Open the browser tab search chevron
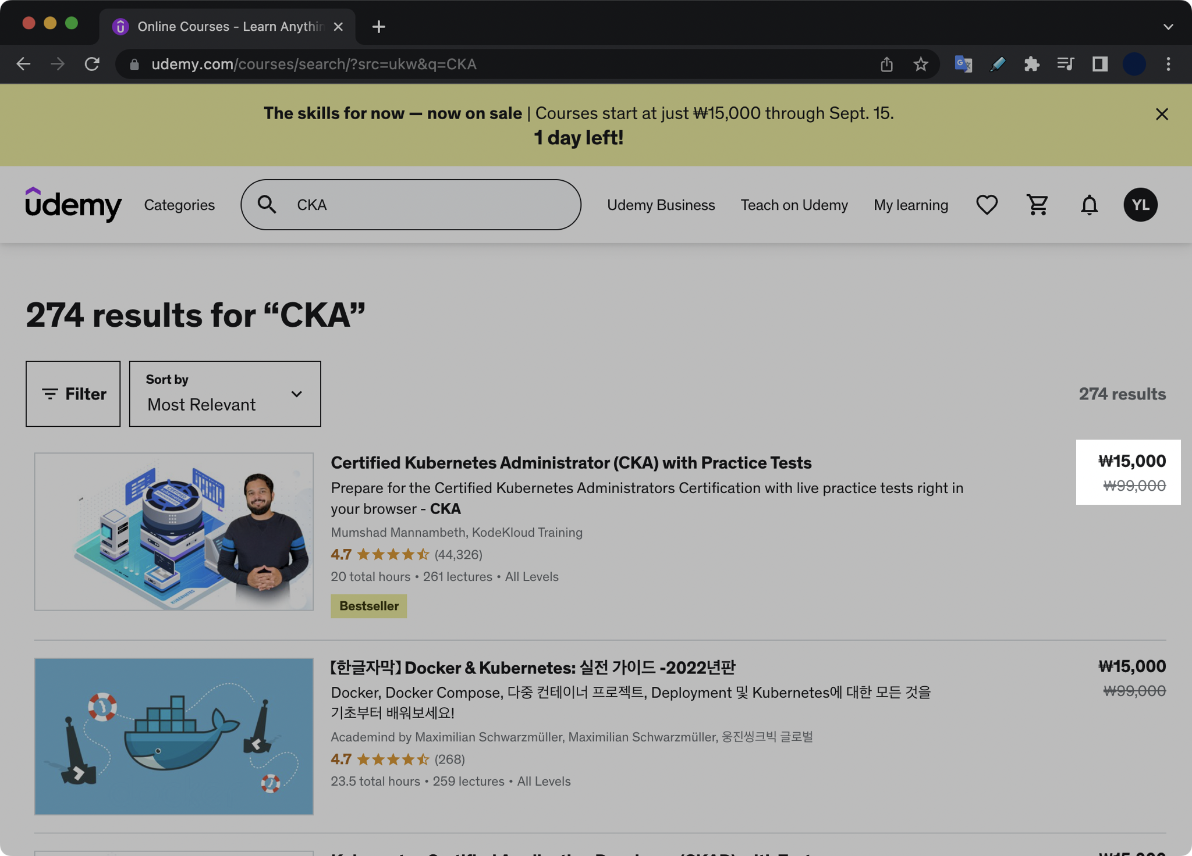The image size is (1192, 856). 1169,26
